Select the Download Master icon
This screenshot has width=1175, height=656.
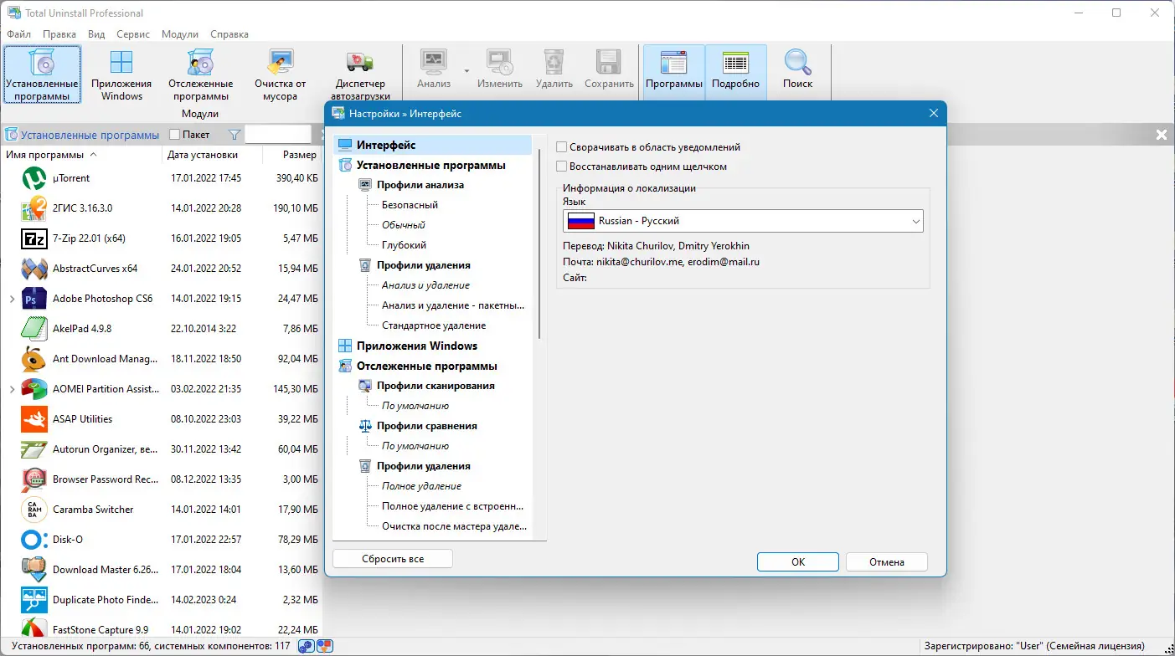click(x=34, y=570)
